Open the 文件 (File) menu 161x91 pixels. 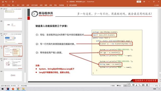[x=3, y=5]
